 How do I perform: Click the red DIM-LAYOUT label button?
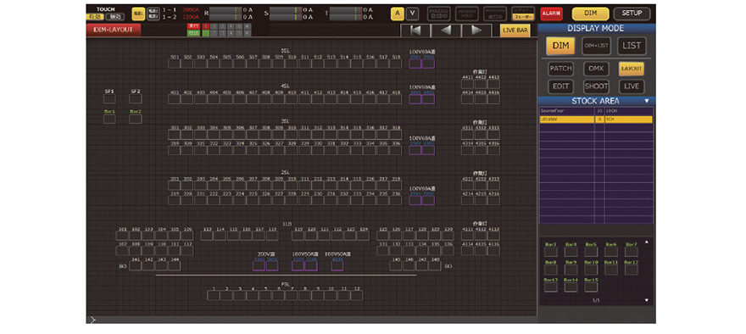pos(114,30)
